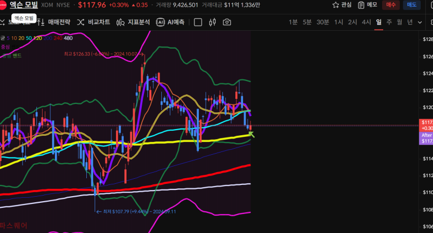Image resolution: width=433 pixels, height=233 pixels.
Task: Click the NYSE exchange label
Action: (63, 5)
